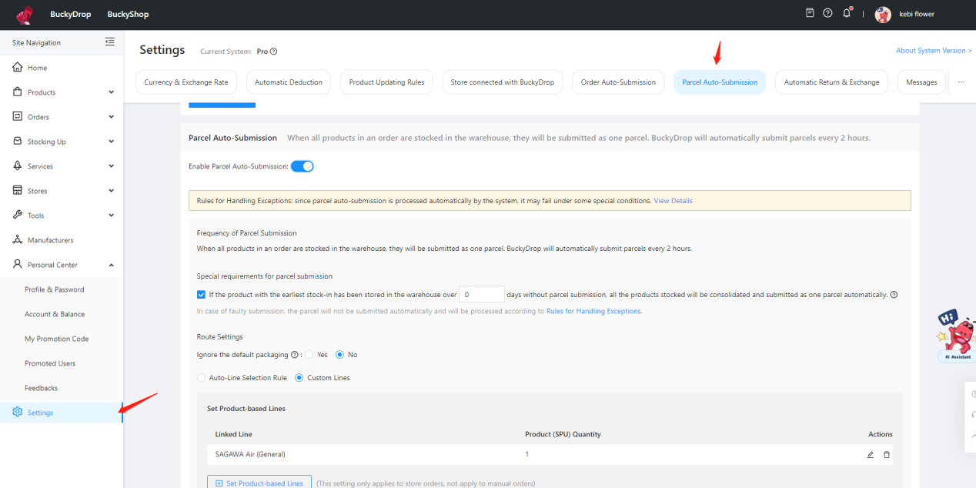Viewport: 976px width, 488px height.
Task: Delete the SAGAWA Air (General) line
Action: [887, 455]
